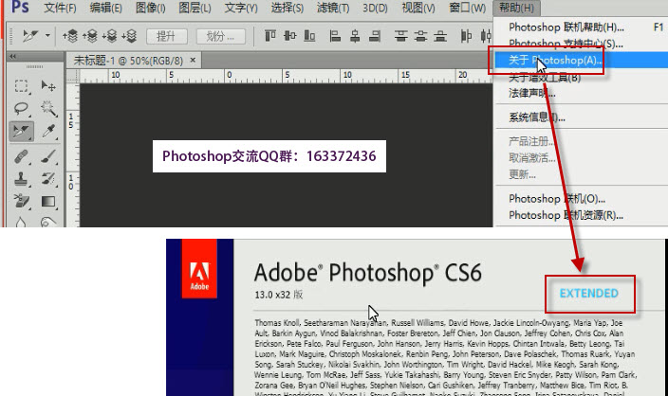Open the 视图(V) menu

click(418, 8)
